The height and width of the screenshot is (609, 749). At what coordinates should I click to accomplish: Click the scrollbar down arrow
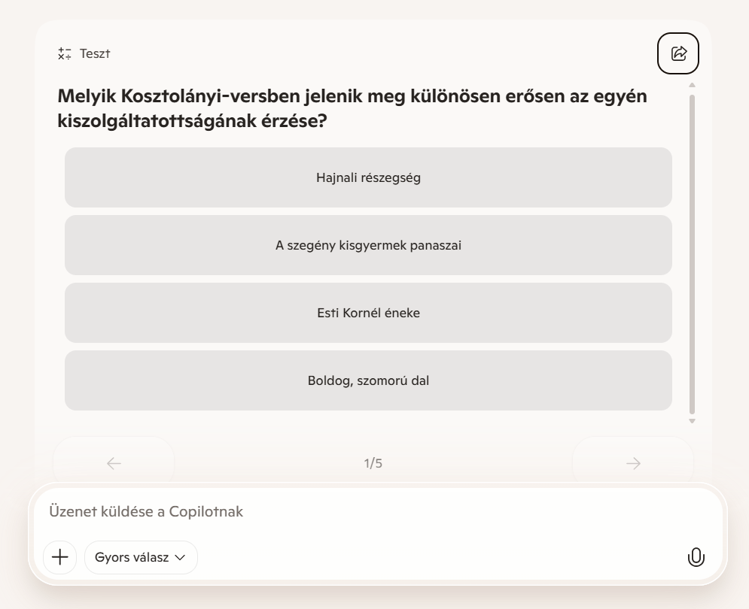click(x=692, y=421)
